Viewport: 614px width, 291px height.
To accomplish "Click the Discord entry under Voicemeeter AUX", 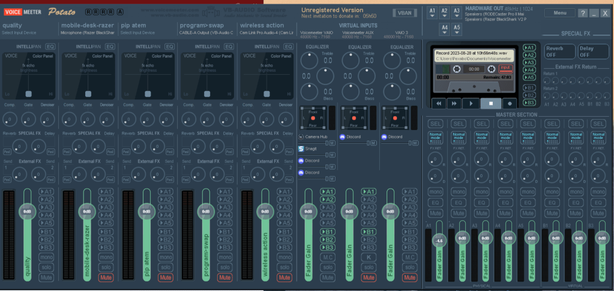I will point(350,137).
